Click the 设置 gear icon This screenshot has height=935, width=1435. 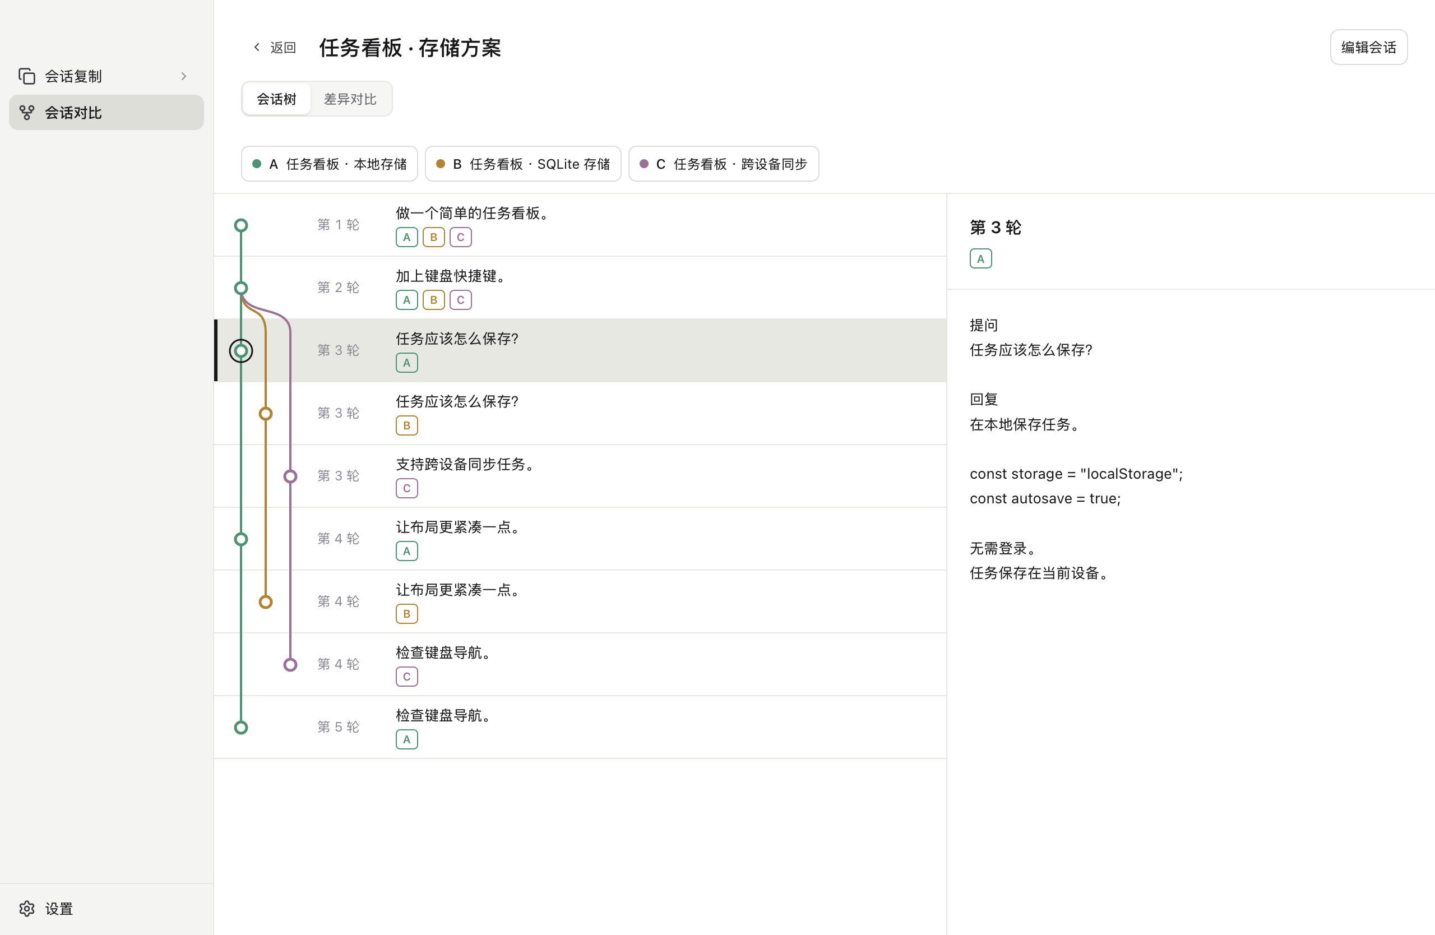point(26,909)
